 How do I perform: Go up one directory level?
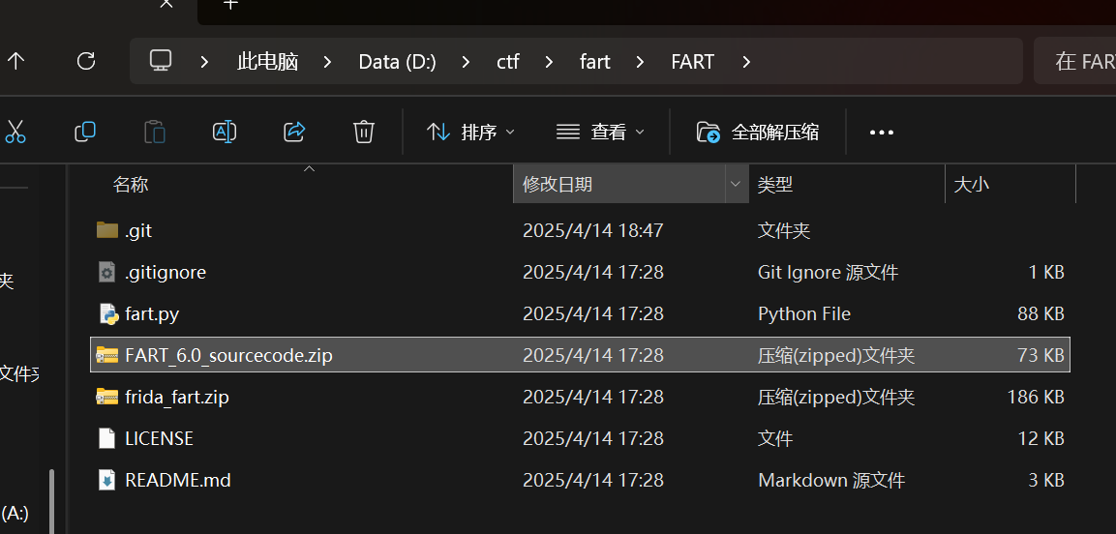[15, 62]
